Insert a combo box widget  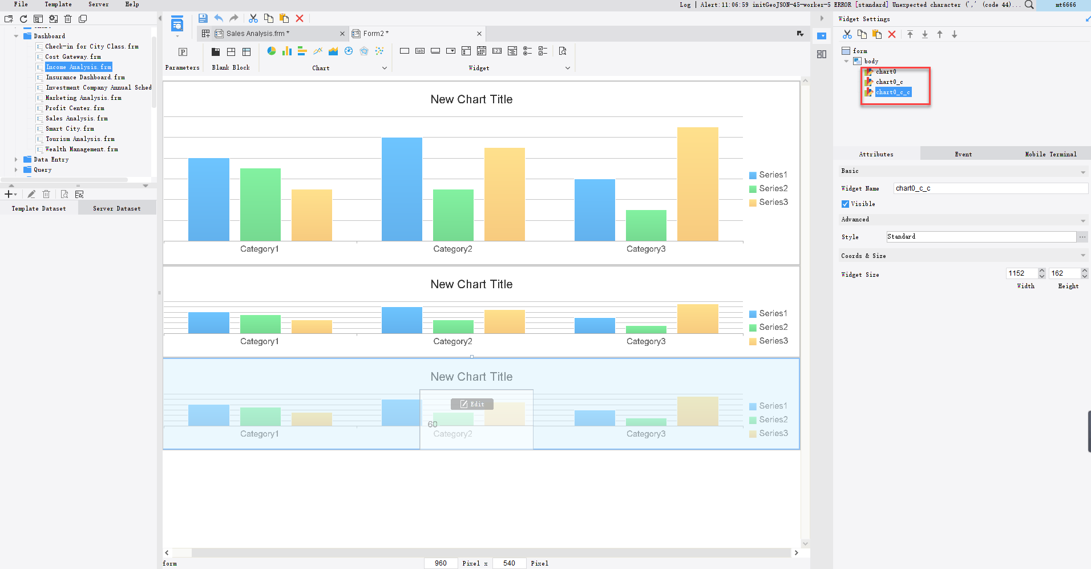[451, 51]
